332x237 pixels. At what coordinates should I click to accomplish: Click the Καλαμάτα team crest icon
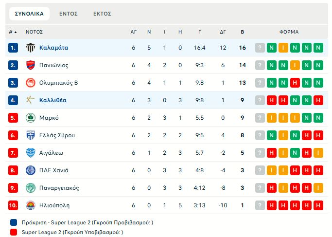pos(31,48)
